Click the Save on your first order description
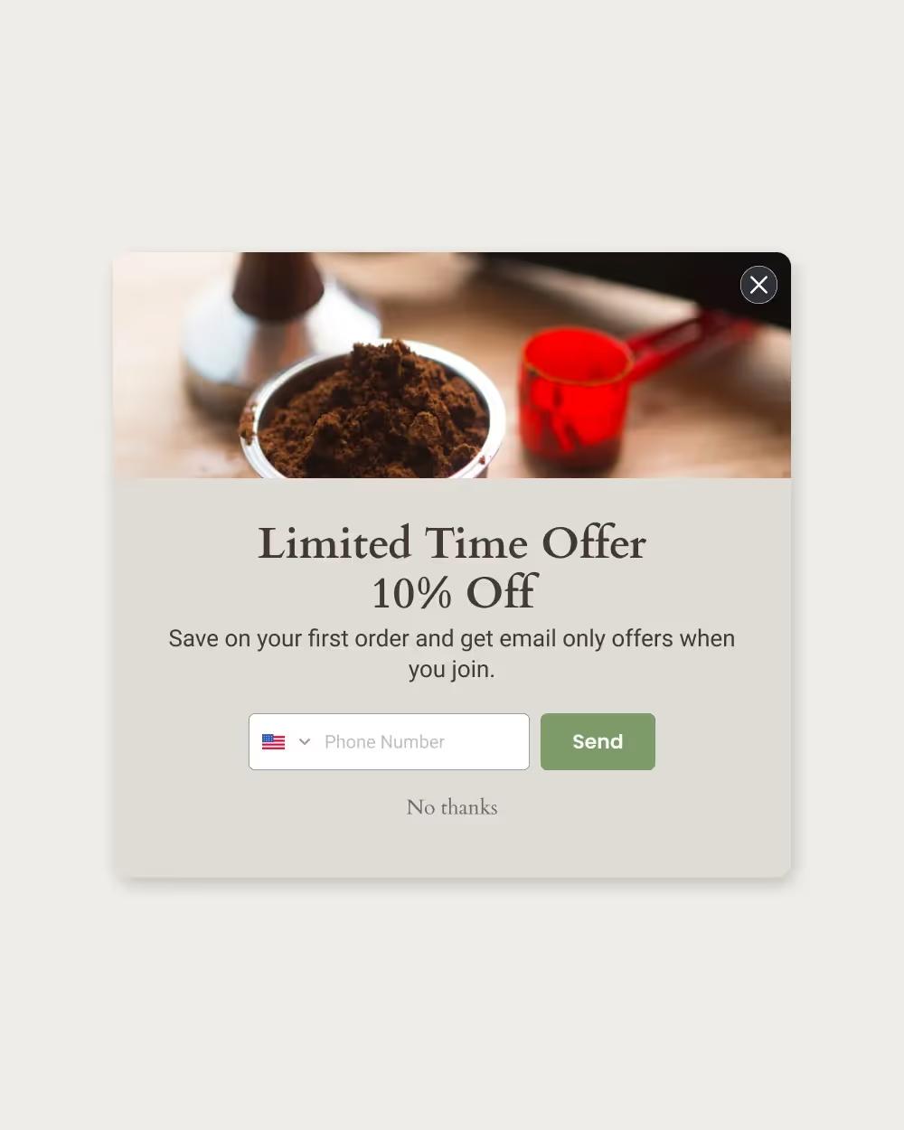Screen dimensions: 904x1130 [452, 654]
